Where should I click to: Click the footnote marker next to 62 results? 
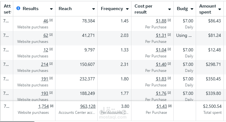pos(51,35)
